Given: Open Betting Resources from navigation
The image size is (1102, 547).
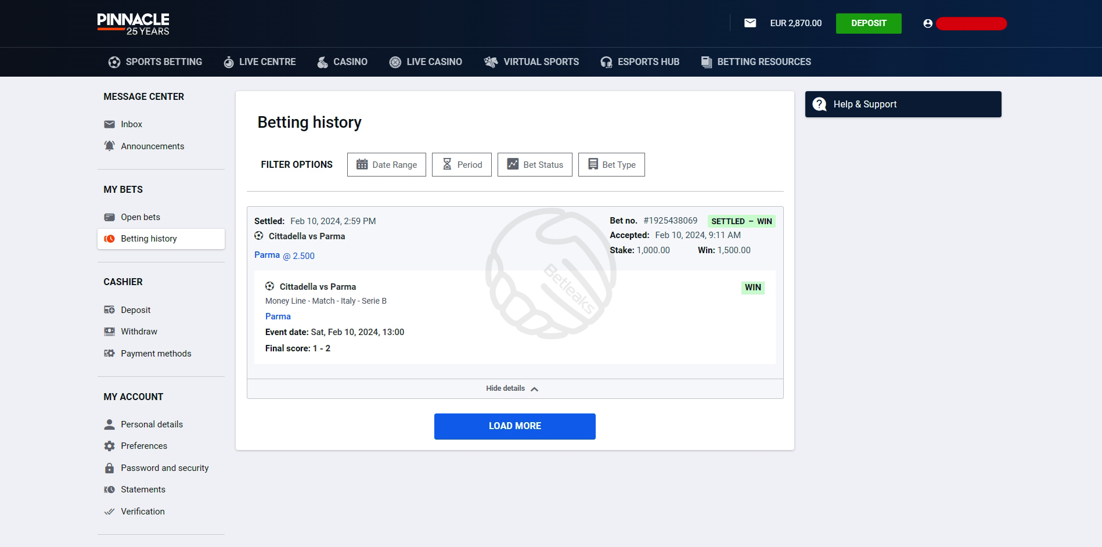Looking at the screenshot, I should coord(756,62).
